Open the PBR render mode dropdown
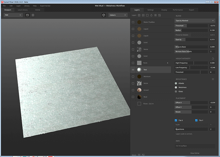Viewport: 220px width, 157px height. [x=13, y=15]
